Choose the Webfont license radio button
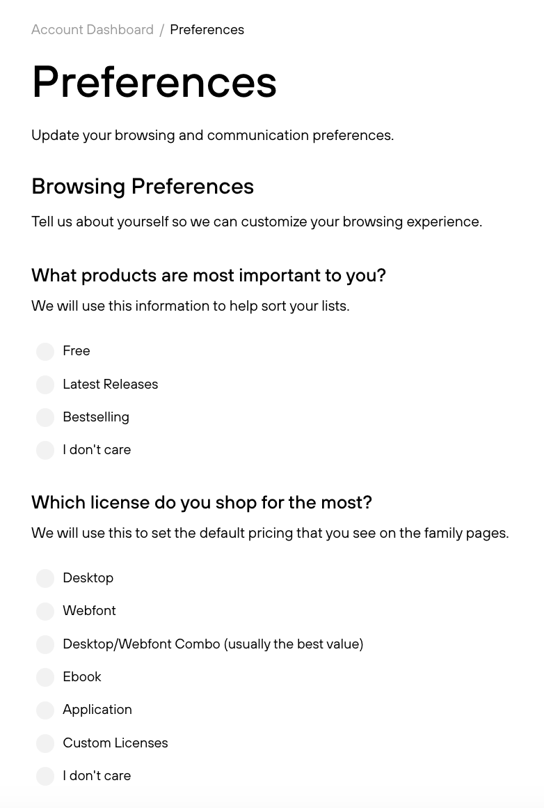Image resolution: width=544 pixels, height=808 pixels. point(45,611)
